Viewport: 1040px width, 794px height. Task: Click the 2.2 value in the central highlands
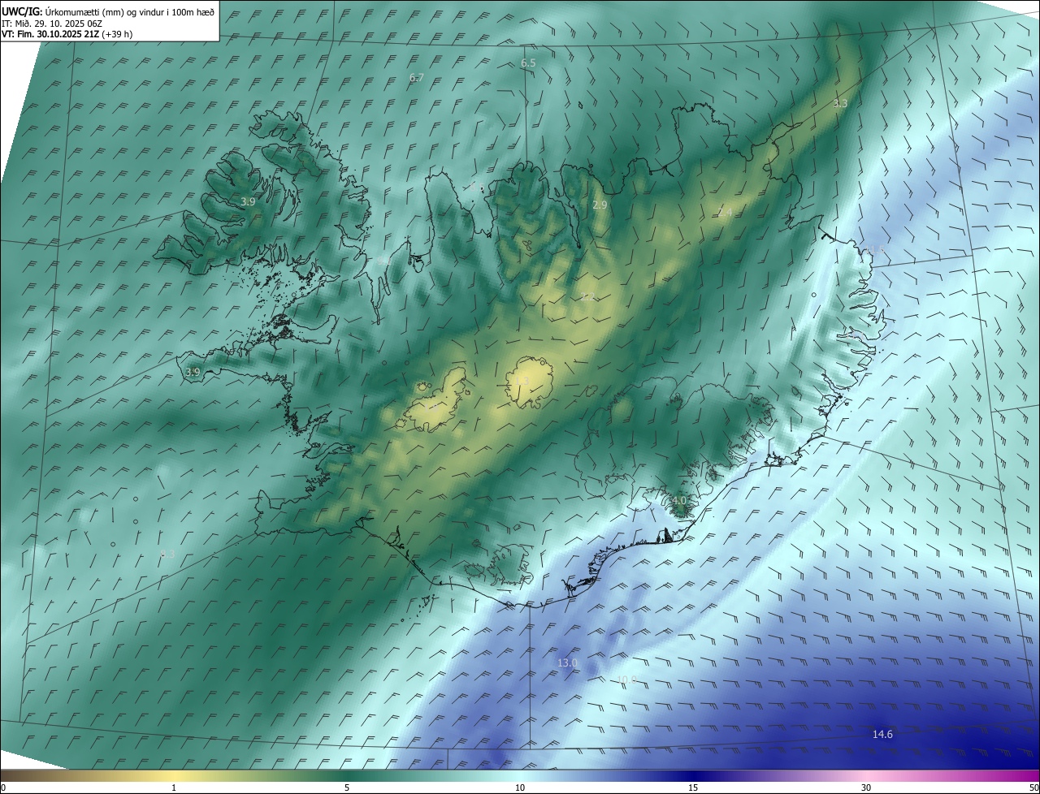click(x=588, y=296)
